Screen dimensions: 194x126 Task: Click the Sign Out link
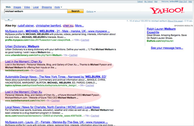click(183, 2)
